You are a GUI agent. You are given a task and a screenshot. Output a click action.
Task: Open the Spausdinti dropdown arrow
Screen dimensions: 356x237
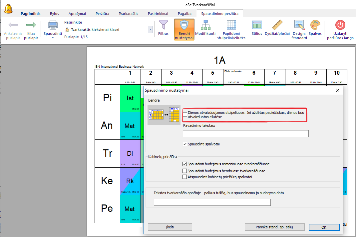(x=53, y=38)
